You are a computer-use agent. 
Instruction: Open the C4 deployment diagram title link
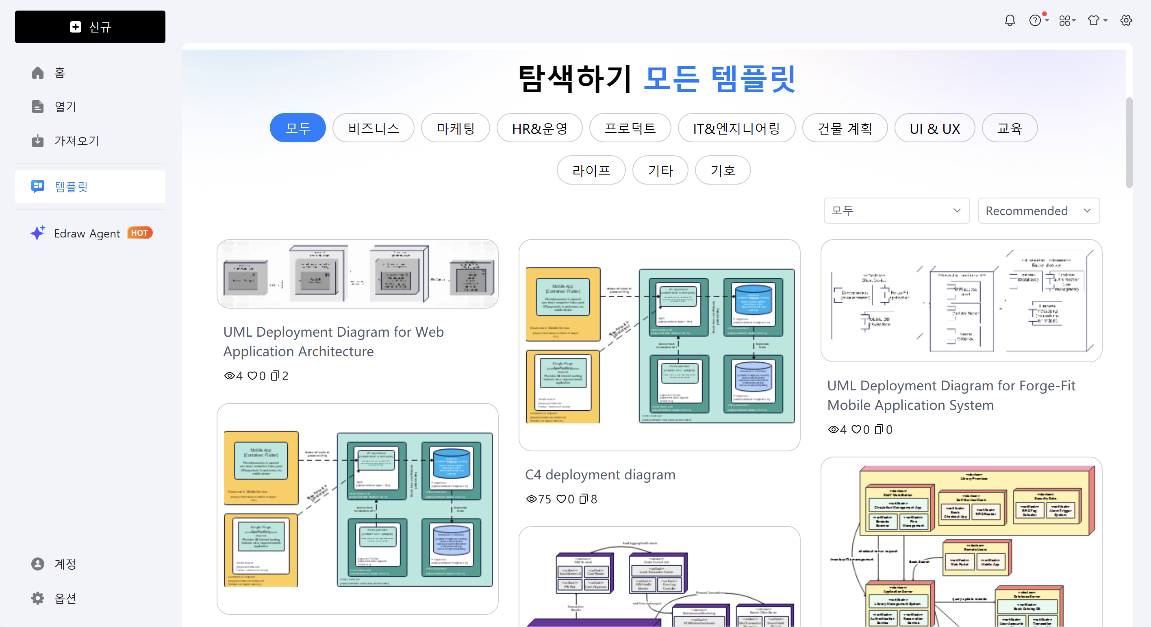pos(600,475)
